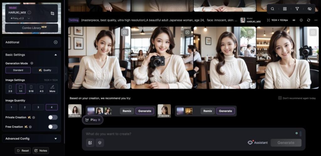Click the filter funnel icon
Viewport: 321px width, 156px height.
pos(297,9)
